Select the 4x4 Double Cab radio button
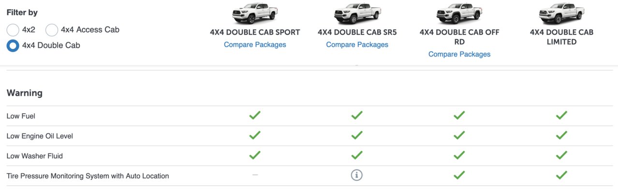Image resolution: width=618 pixels, height=192 pixels. [13, 45]
